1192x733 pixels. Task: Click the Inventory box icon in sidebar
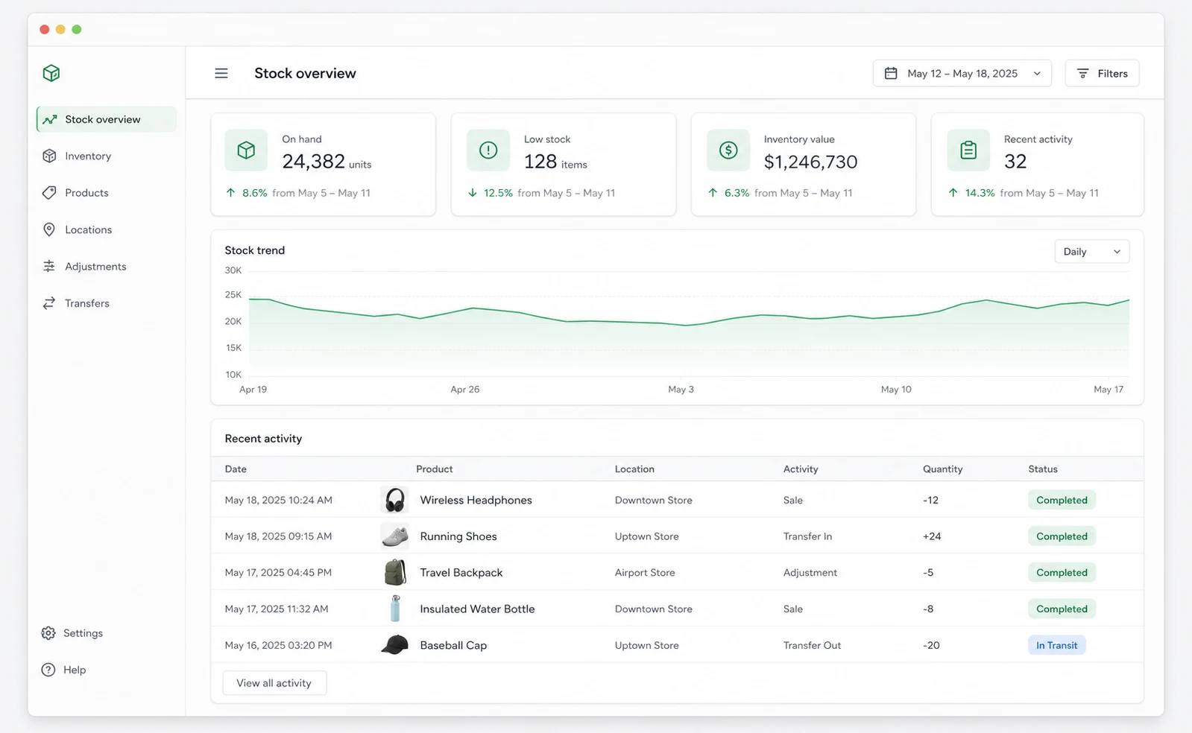pos(49,156)
